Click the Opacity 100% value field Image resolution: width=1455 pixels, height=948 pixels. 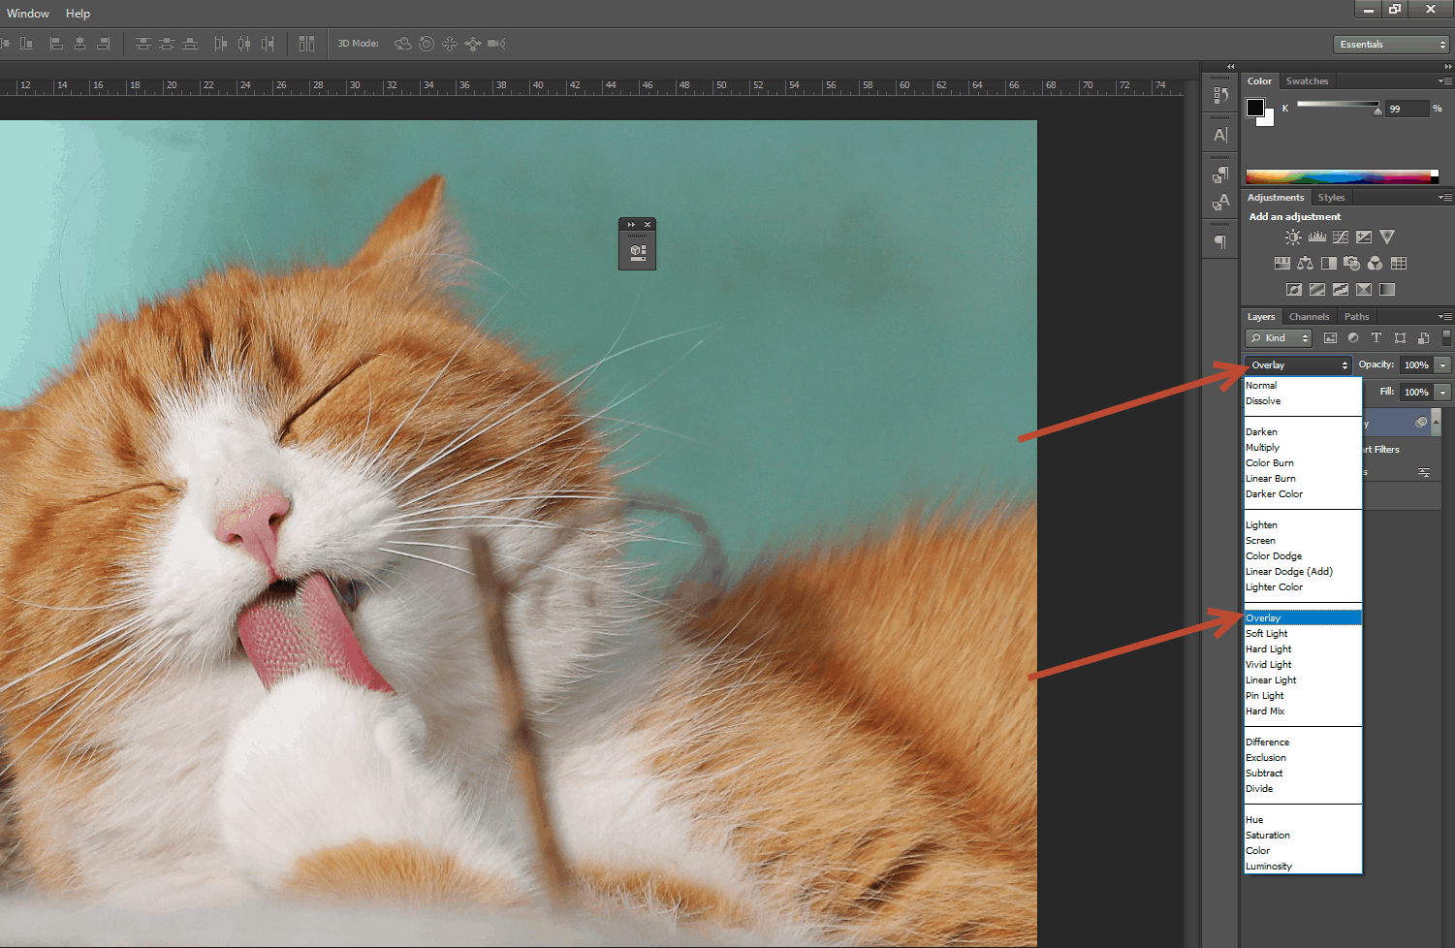point(1416,365)
